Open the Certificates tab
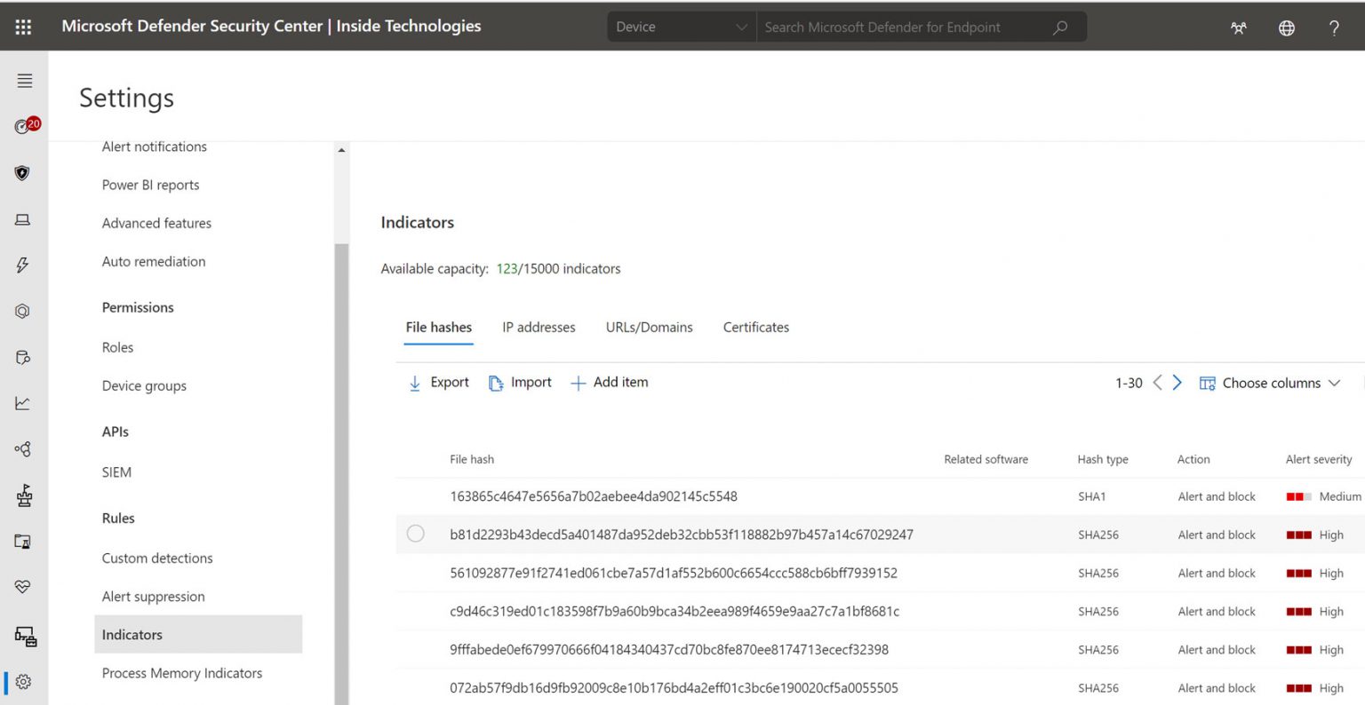Image resolution: width=1365 pixels, height=705 pixels. (754, 327)
